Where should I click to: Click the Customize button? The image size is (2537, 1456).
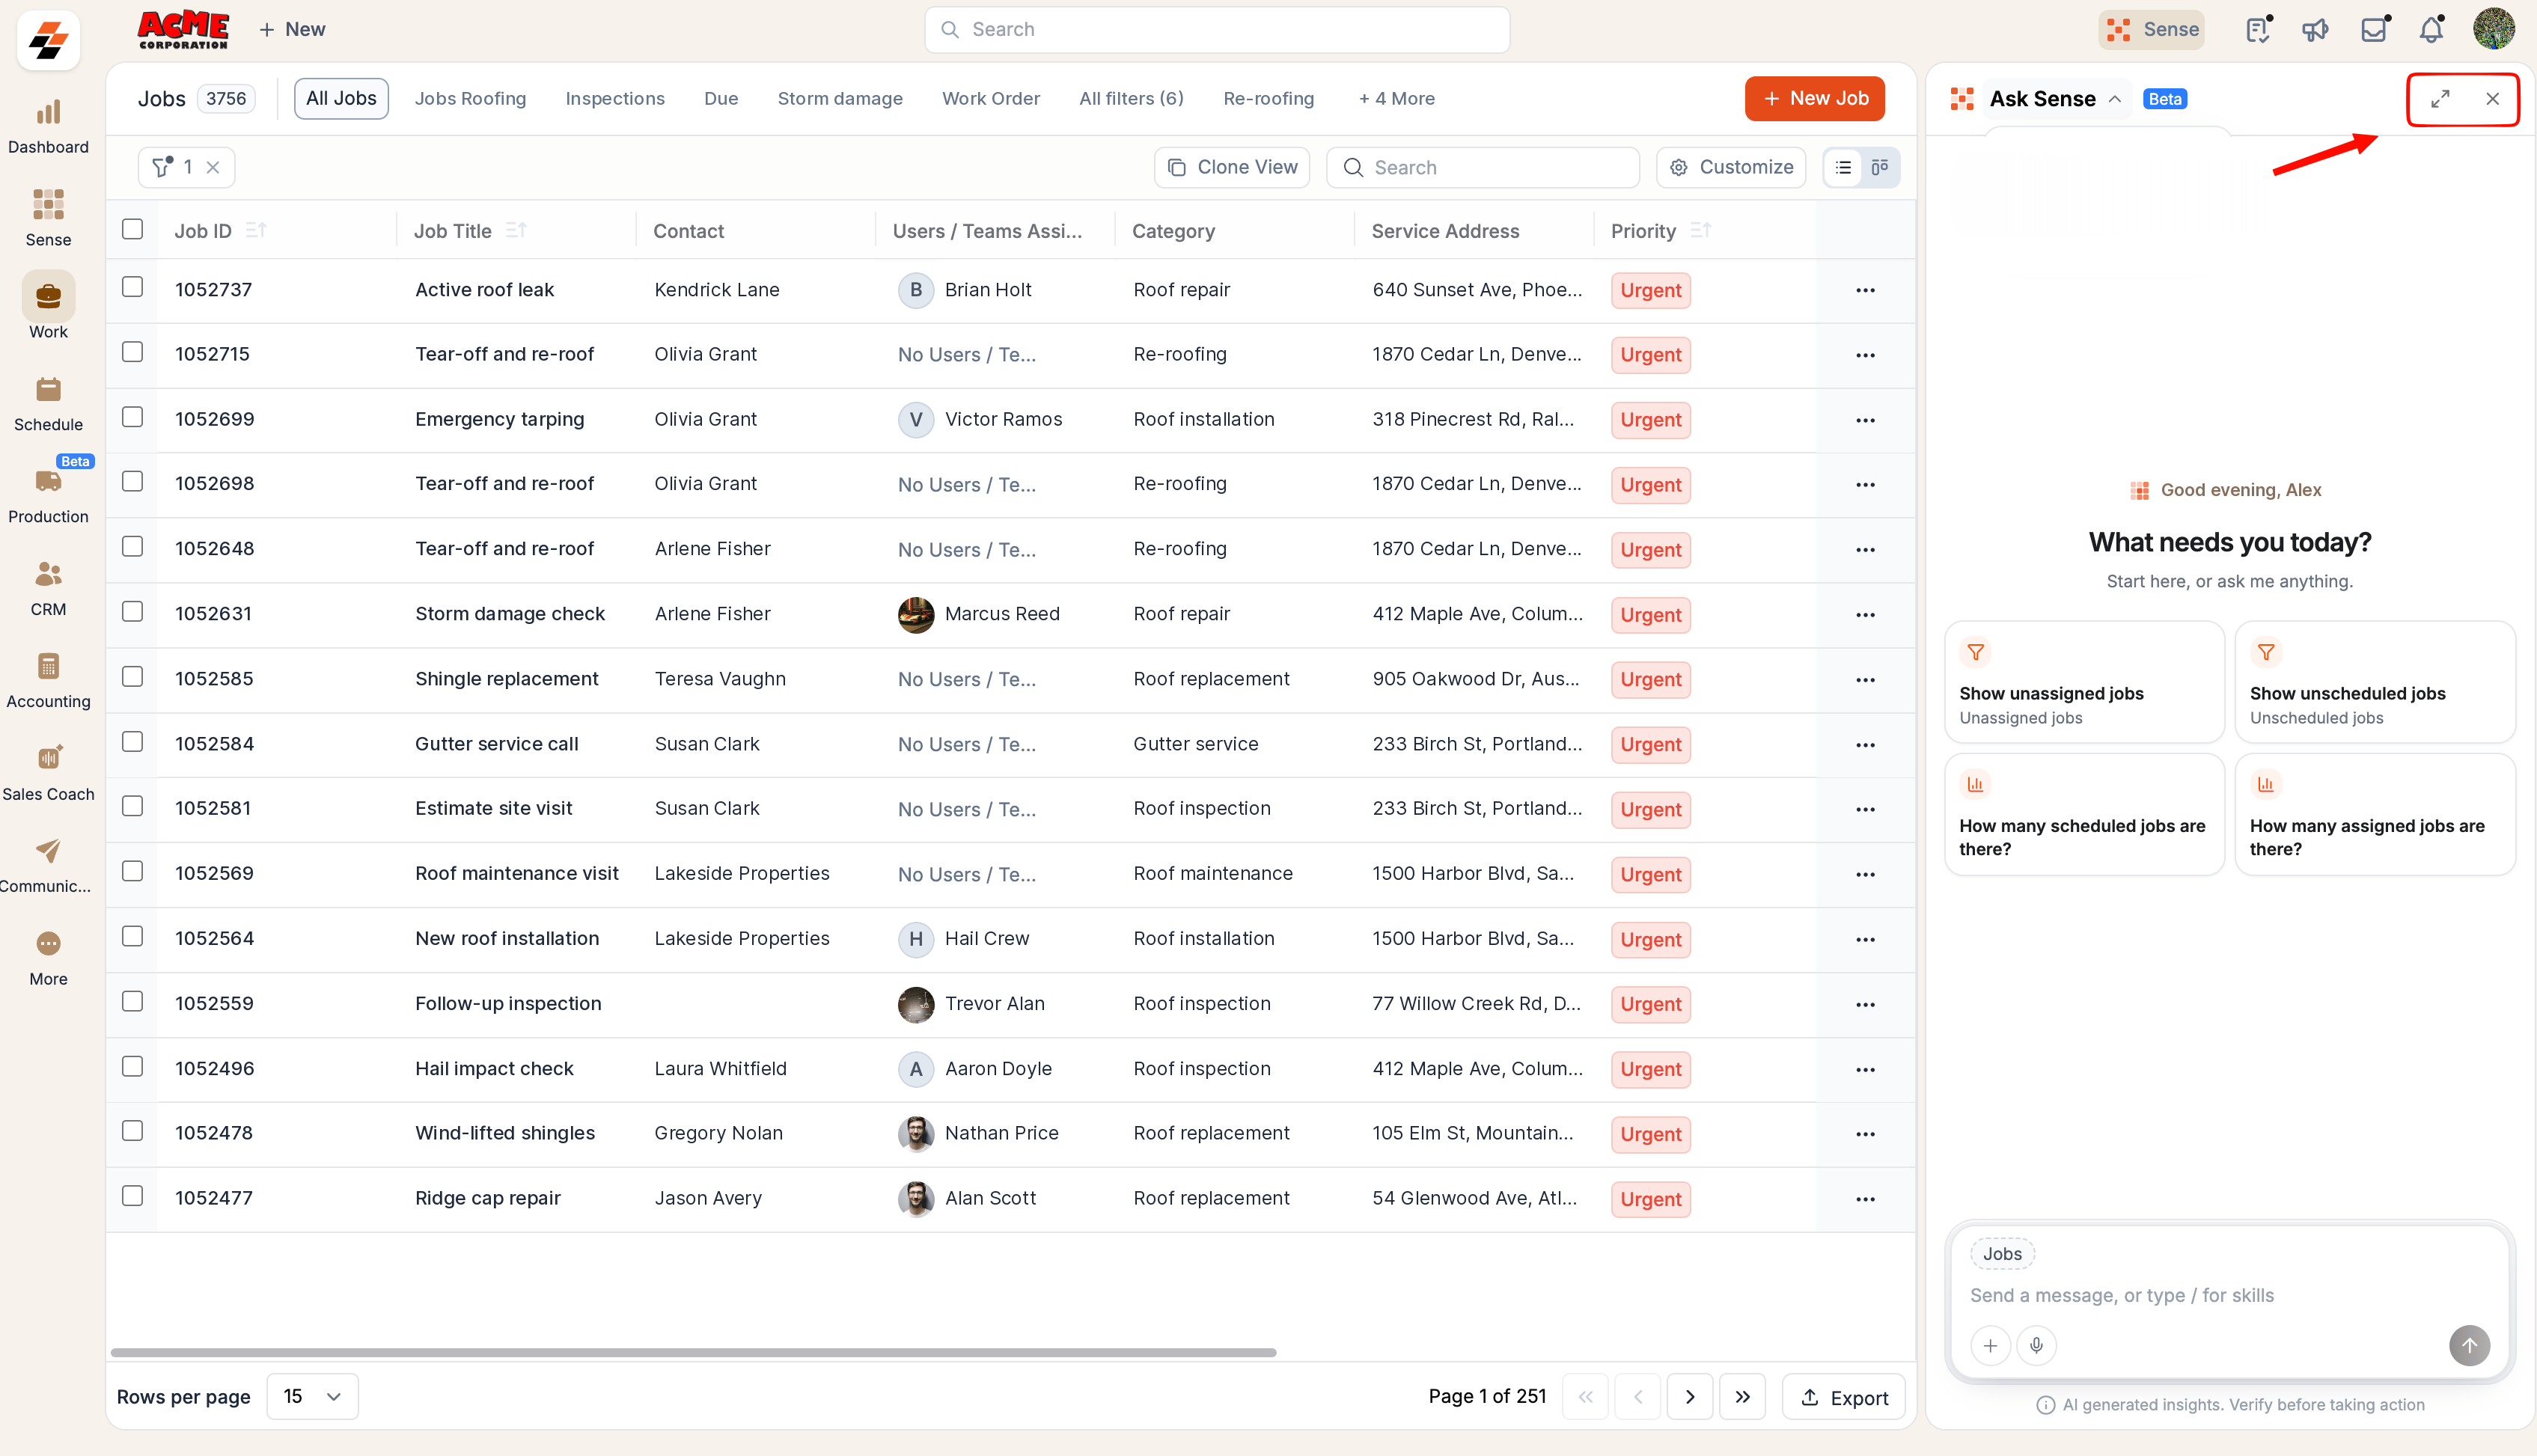(x=1731, y=167)
